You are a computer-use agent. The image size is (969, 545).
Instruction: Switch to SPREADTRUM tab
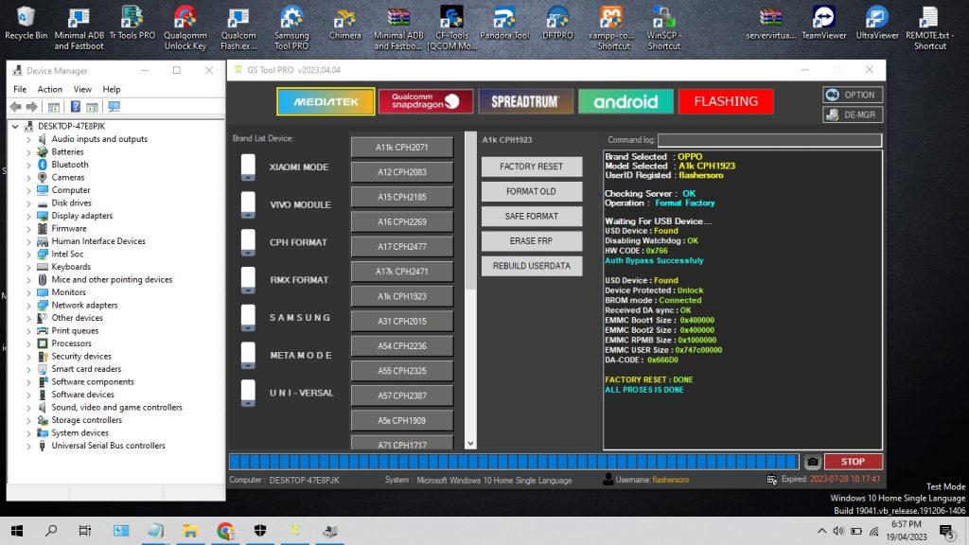coord(525,101)
